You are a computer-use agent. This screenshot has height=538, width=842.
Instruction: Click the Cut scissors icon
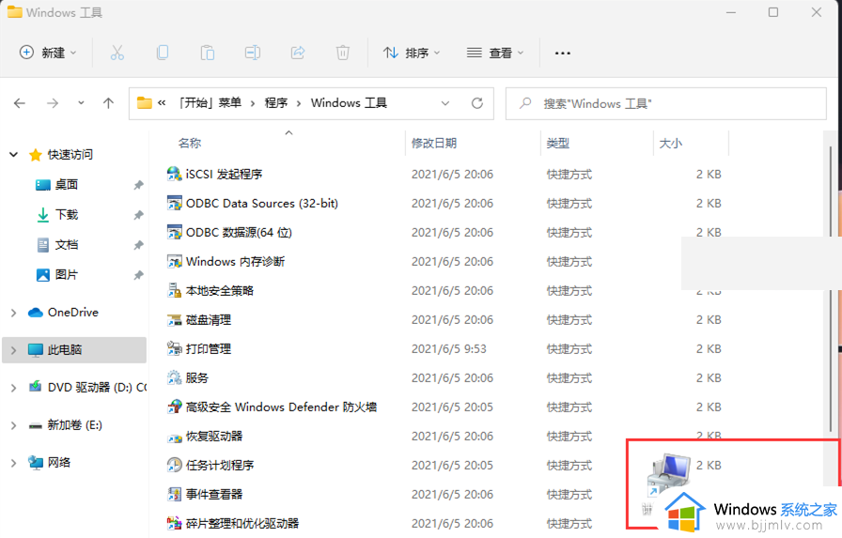tap(117, 53)
